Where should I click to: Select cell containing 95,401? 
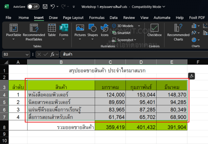coord(141,101)
